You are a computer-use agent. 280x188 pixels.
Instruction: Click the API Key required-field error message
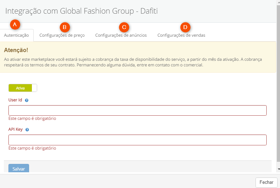[32, 148]
